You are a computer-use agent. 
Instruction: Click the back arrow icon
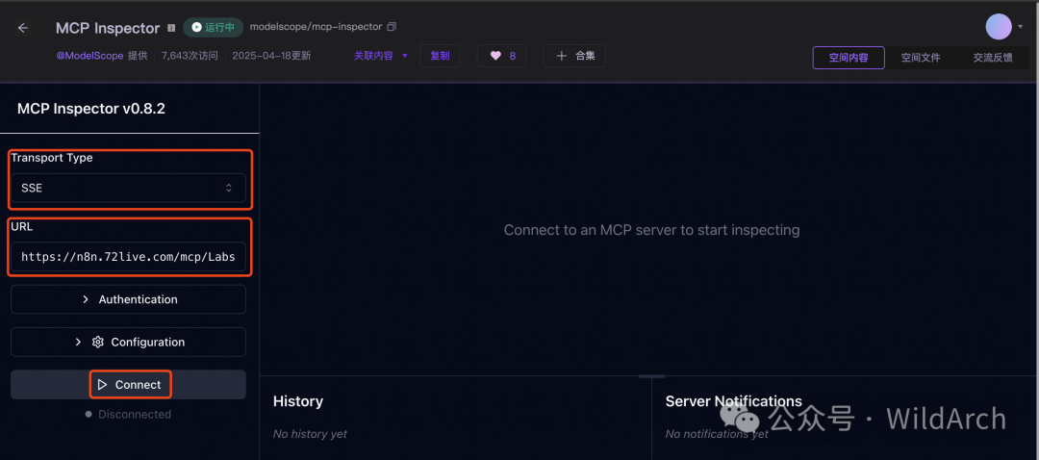[x=23, y=28]
